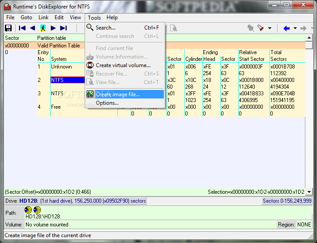The height and width of the screenshot is (243, 317).
Task: Click scrollbar down arrow button
Action: coord(309,192)
